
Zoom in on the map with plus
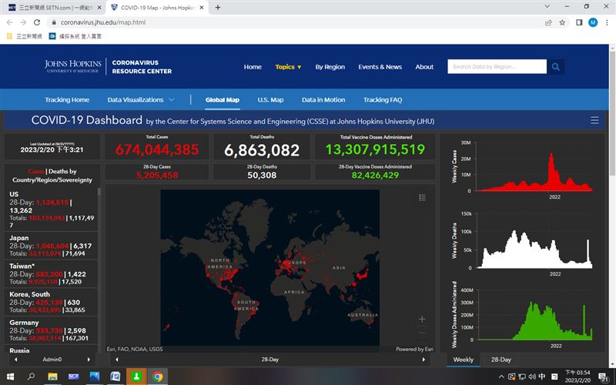tap(422, 319)
